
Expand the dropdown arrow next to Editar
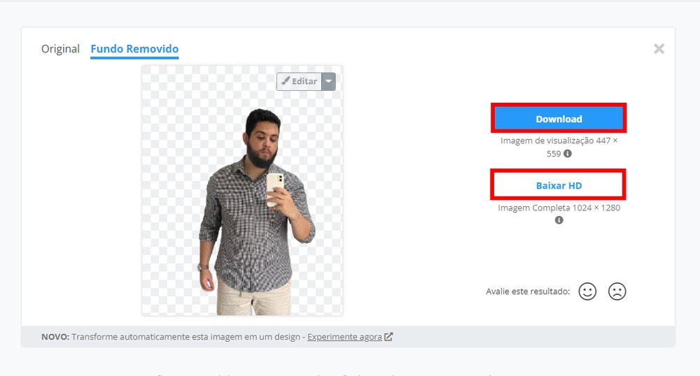328,82
